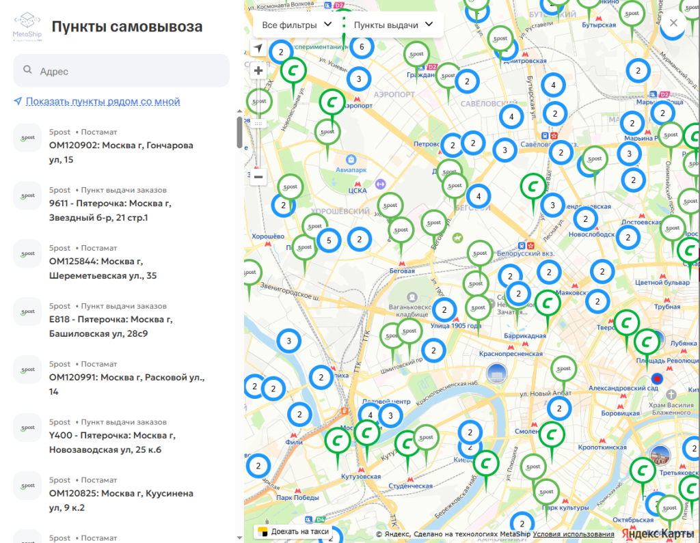The width and height of the screenshot is (700, 543).
Task: Click the cluster marker numbered 5
Action: point(329,240)
